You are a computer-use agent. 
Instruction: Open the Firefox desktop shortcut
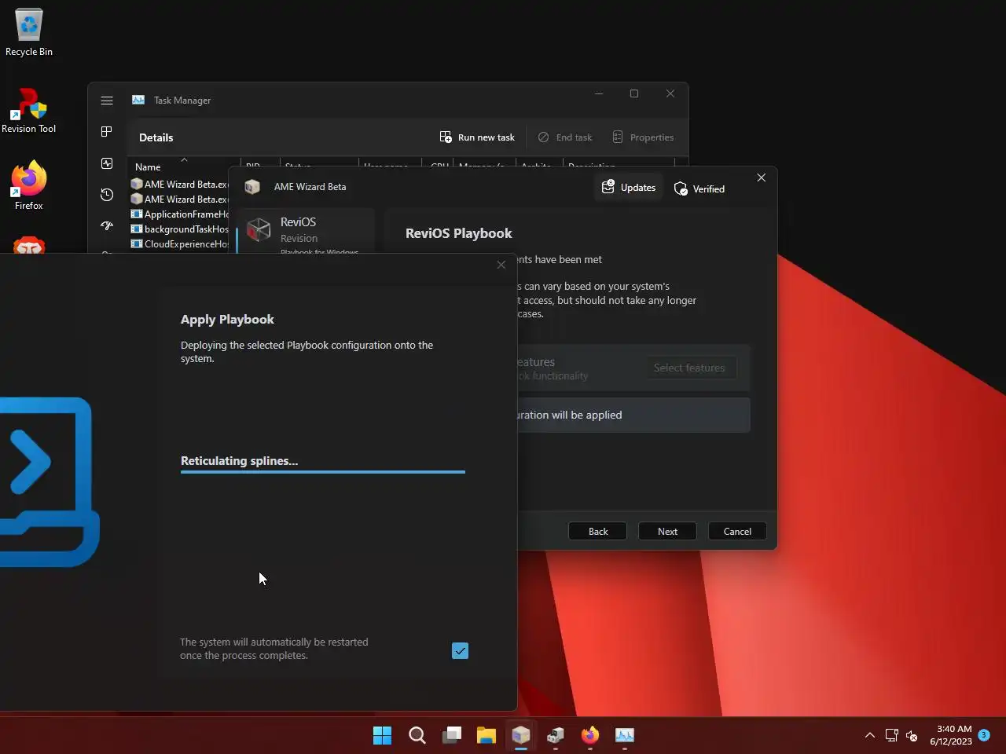pos(29,186)
